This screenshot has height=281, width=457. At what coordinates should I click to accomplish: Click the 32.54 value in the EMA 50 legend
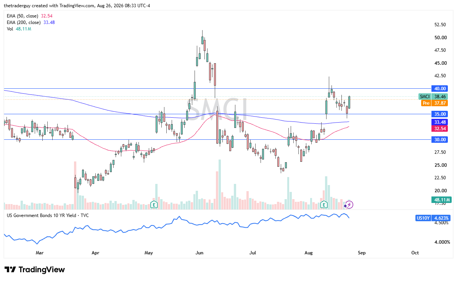[x=47, y=16]
